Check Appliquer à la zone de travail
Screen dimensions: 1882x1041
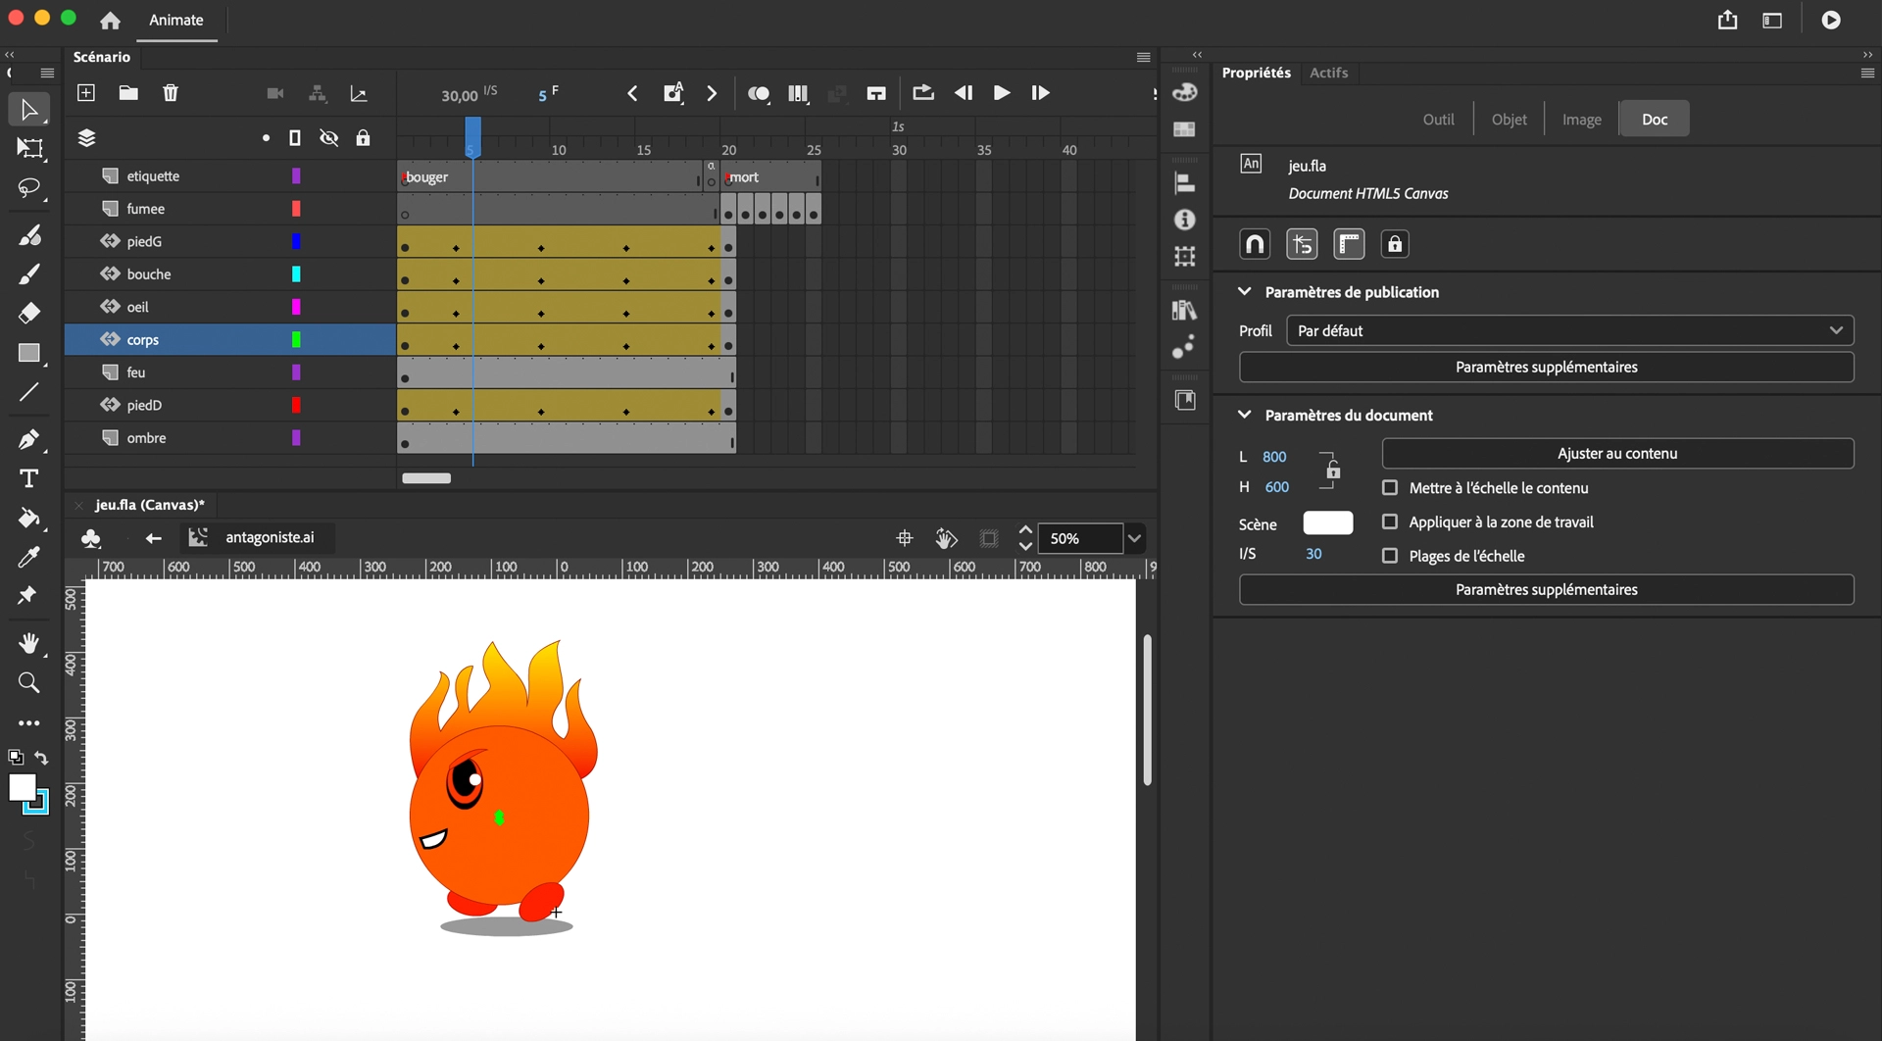(x=1390, y=521)
